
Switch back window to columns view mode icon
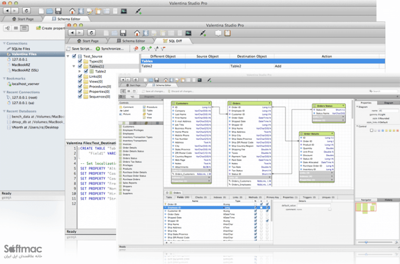point(24,28)
